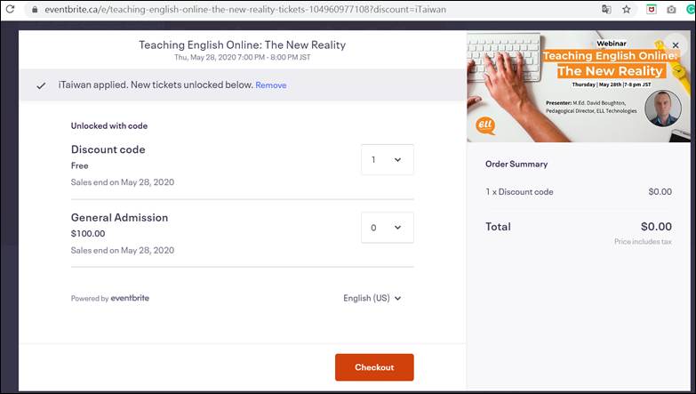Remove the applied iTaiwan code

(x=271, y=84)
